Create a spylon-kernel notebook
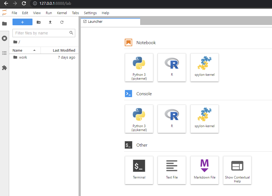The image size is (272, 196). (205, 67)
